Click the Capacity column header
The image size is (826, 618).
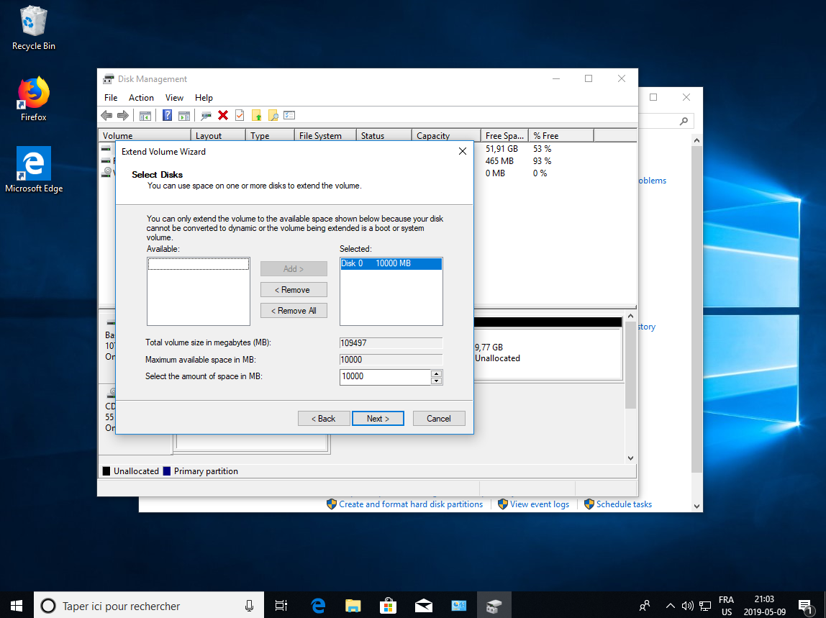click(x=433, y=136)
